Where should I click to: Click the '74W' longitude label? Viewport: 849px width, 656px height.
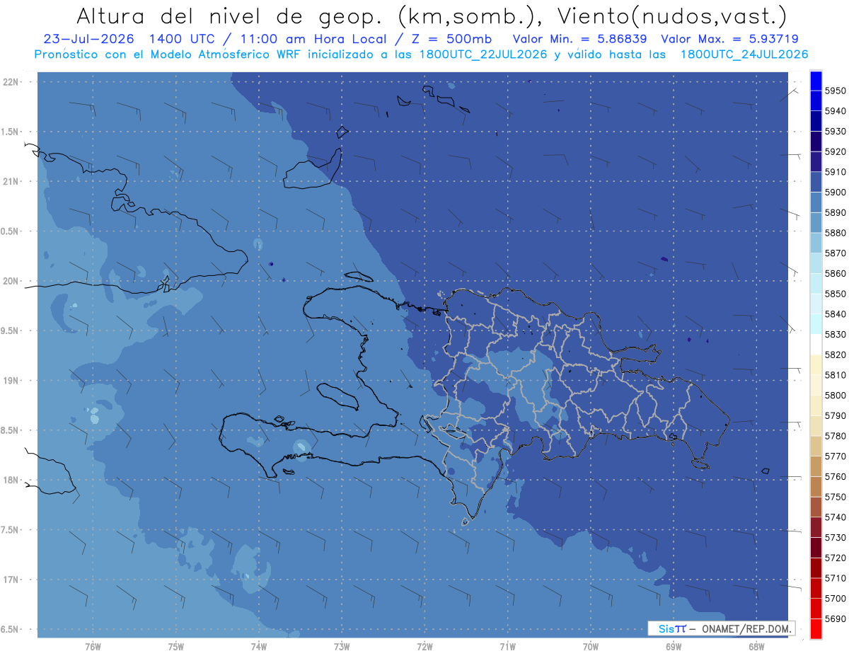click(258, 647)
